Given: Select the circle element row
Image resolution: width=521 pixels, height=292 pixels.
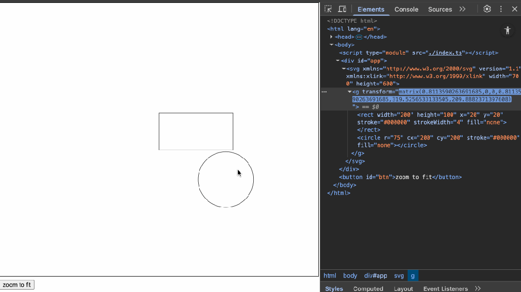Looking at the screenshot, I should coord(438,141).
